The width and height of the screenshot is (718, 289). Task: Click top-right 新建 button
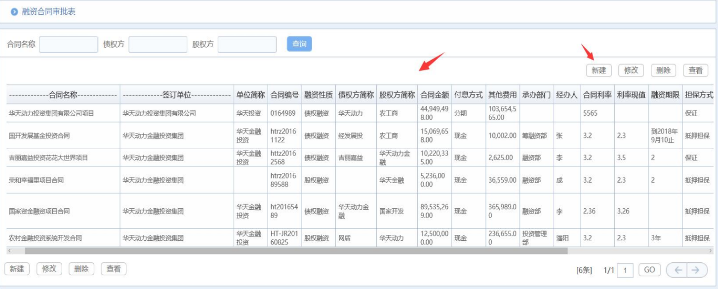(599, 70)
